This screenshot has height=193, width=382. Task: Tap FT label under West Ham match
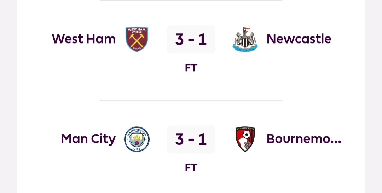click(191, 68)
